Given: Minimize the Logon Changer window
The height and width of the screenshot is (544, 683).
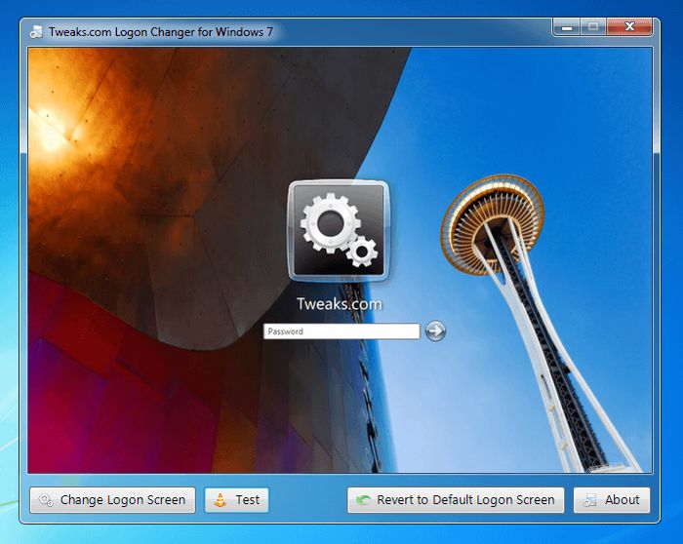Looking at the screenshot, I should [x=567, y=27].
